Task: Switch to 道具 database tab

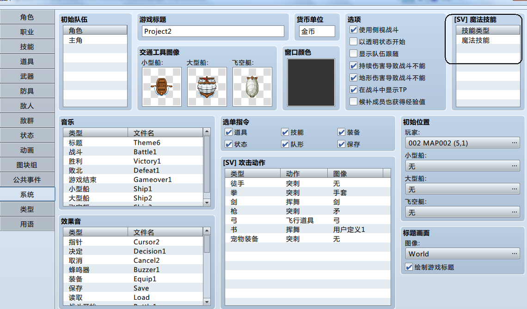Action: pos(27,61)
